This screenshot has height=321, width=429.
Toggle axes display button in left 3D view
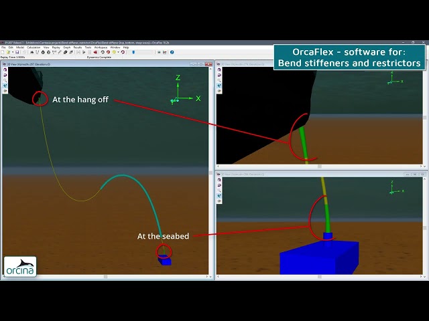click(x=5, y=86)
